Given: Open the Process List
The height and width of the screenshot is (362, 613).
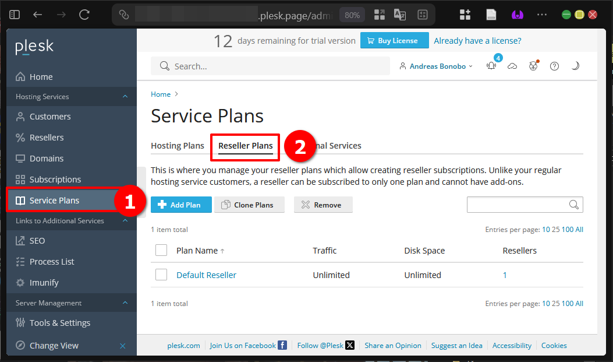Looking at the screenshot, I should 52,261.
